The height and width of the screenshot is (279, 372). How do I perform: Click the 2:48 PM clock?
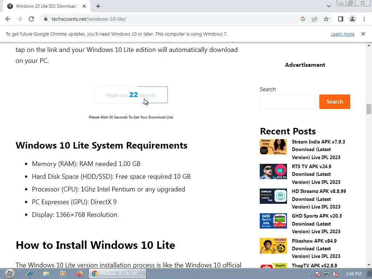353,274
